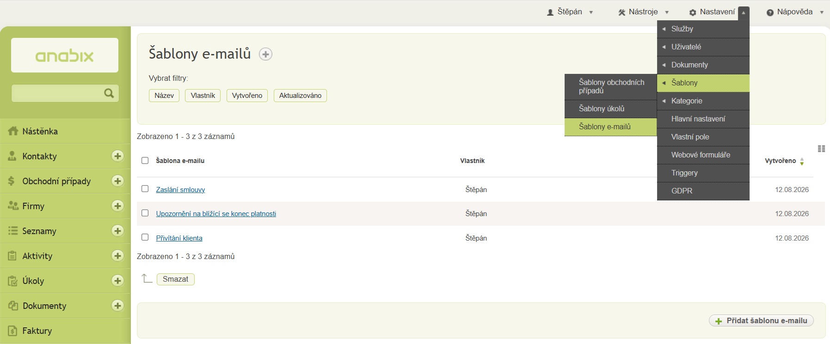Open the Nástroje dropdown menu
The width and height of the screenshot is (830, 344).
coord(643,12)
